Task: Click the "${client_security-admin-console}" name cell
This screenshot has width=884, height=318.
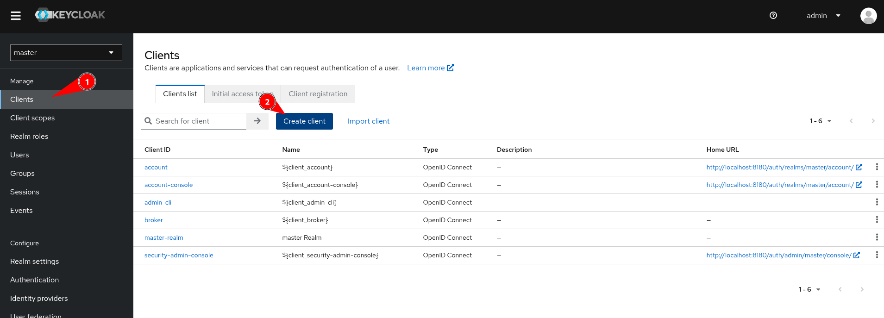Action: [x=330, y=255]
